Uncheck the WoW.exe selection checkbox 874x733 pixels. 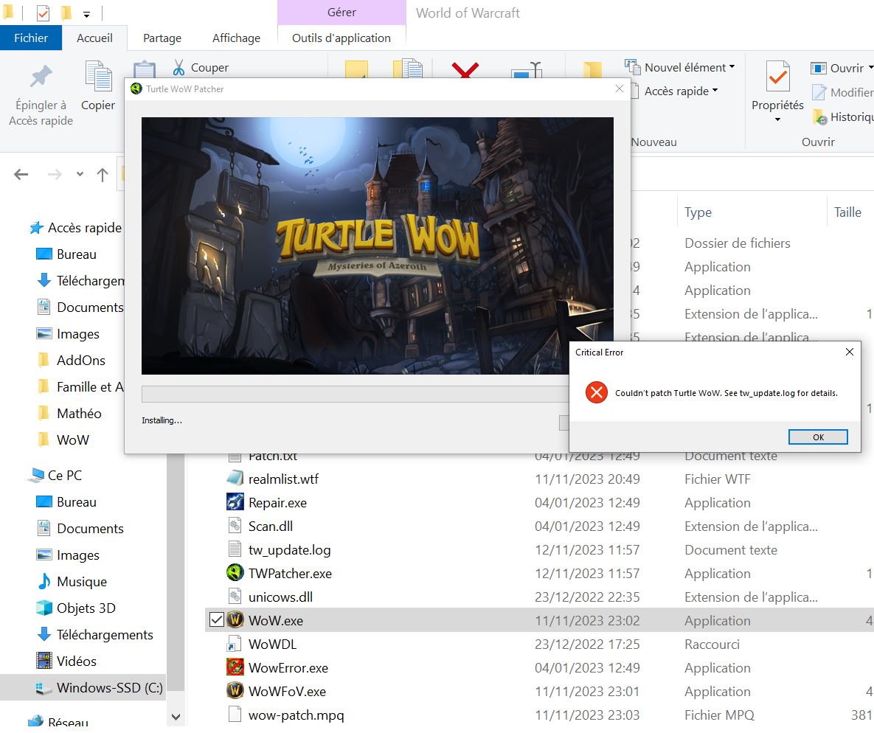coord(216,620)
